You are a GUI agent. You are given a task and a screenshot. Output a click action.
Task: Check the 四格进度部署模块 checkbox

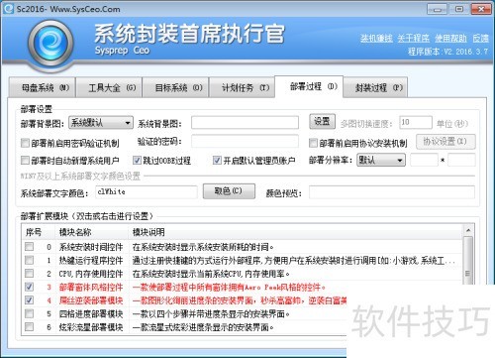pos(29,313)
